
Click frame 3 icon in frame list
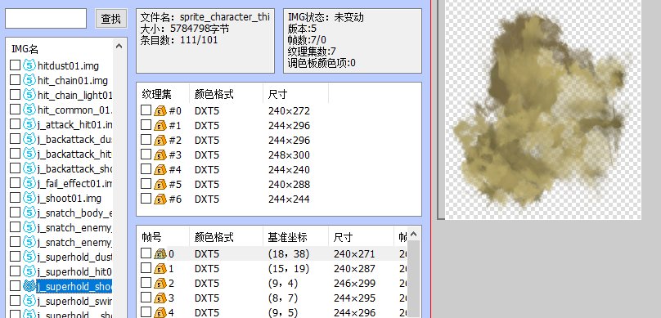coord(160,298)
